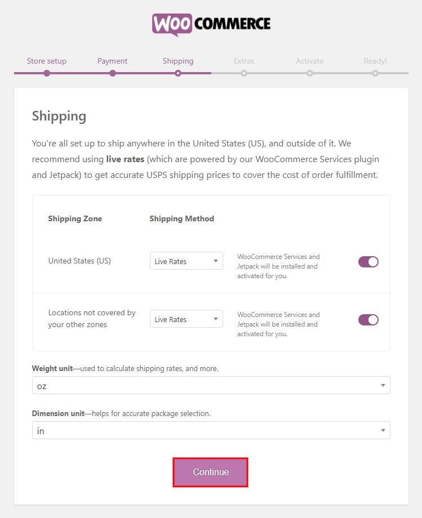Click the Ready! step dot
Image resolution: width=422 pixels, height=518 pixels.
pyautogui.click(x=375, y=73)
